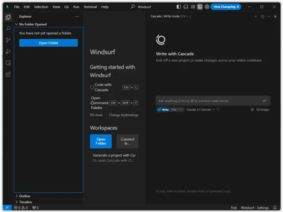Open Cascade panel more actions ellipsis
This screenshot has height=212, width=283.
[269, 17]
